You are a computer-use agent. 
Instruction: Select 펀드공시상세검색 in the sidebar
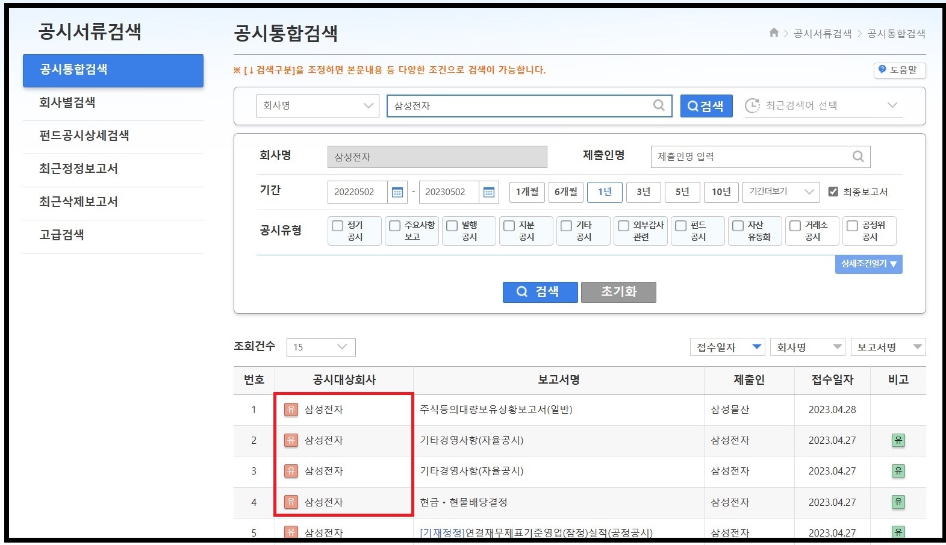click(113, 136)
